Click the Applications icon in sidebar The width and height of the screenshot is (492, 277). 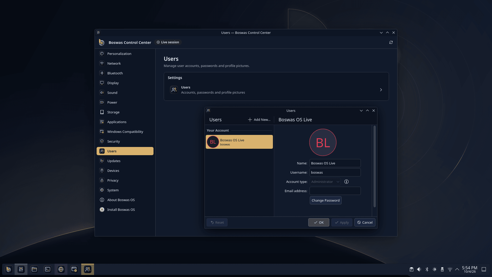102,122
